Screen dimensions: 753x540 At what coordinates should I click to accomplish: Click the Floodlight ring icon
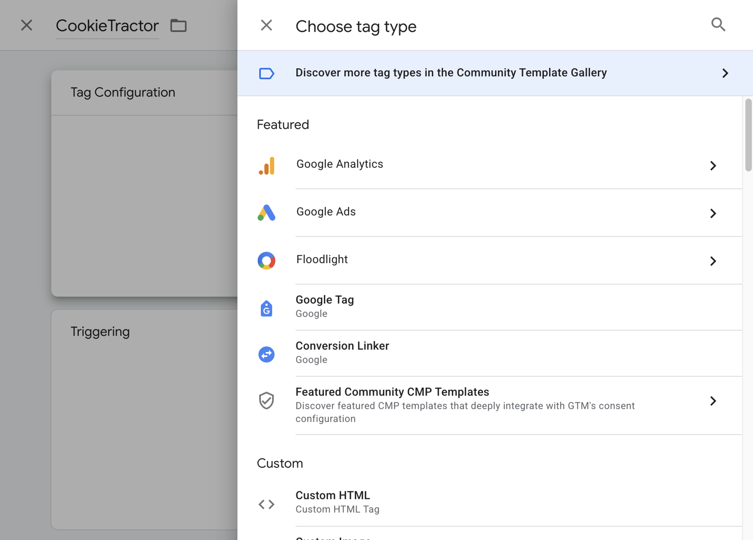coord(267,261)
